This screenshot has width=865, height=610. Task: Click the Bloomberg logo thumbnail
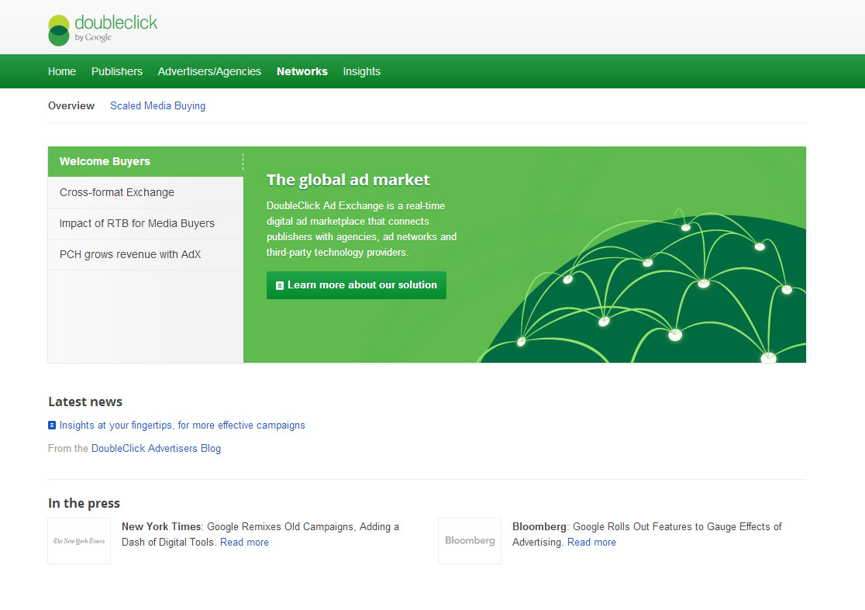[470, 541]
